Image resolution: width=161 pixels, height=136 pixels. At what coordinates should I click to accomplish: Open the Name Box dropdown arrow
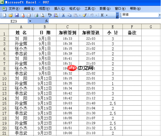tap(30, 21)
